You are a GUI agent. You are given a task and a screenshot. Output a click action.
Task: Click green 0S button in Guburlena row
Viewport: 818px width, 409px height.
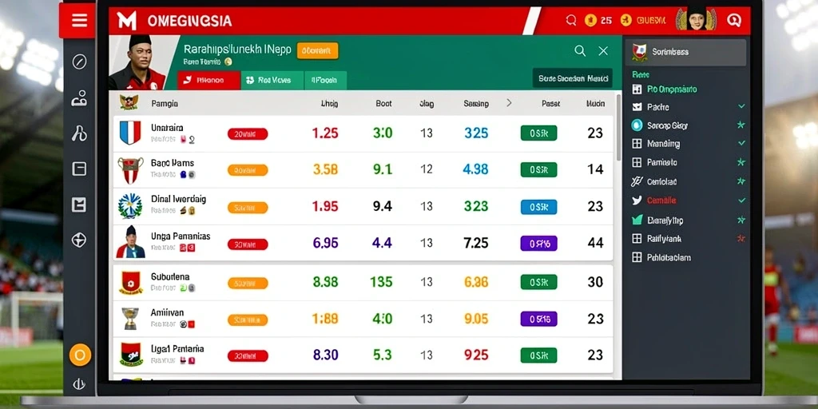(x=538, y=282)
